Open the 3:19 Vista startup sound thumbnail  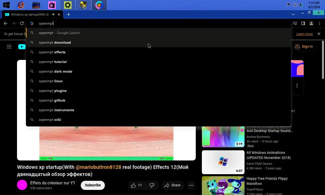[223, 137]
